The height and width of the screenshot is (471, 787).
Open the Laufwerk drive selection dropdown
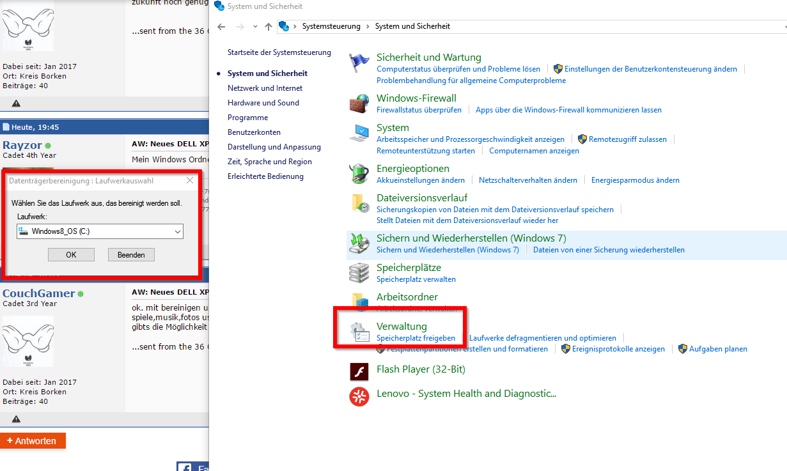coord(100,231)
